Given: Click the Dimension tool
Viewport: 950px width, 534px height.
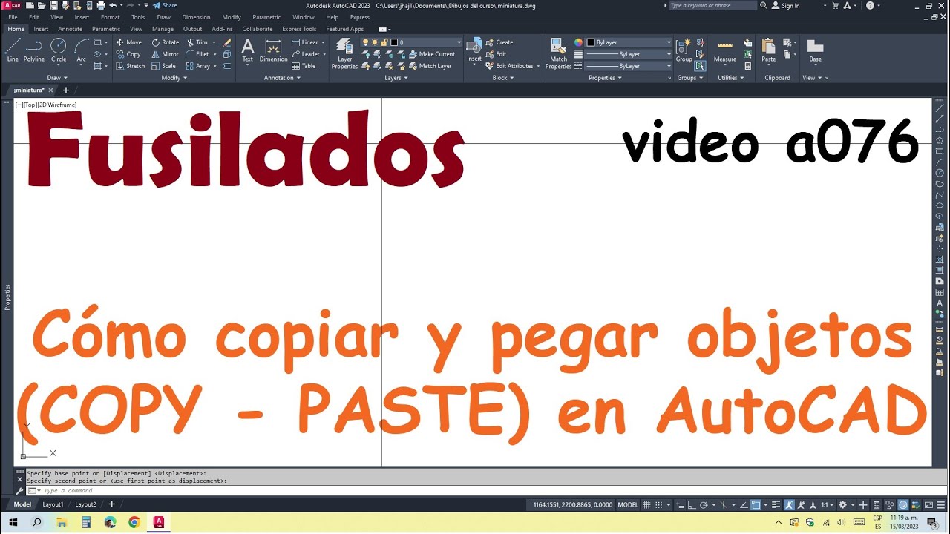Looking at the screenshot, I should point(273,50).
